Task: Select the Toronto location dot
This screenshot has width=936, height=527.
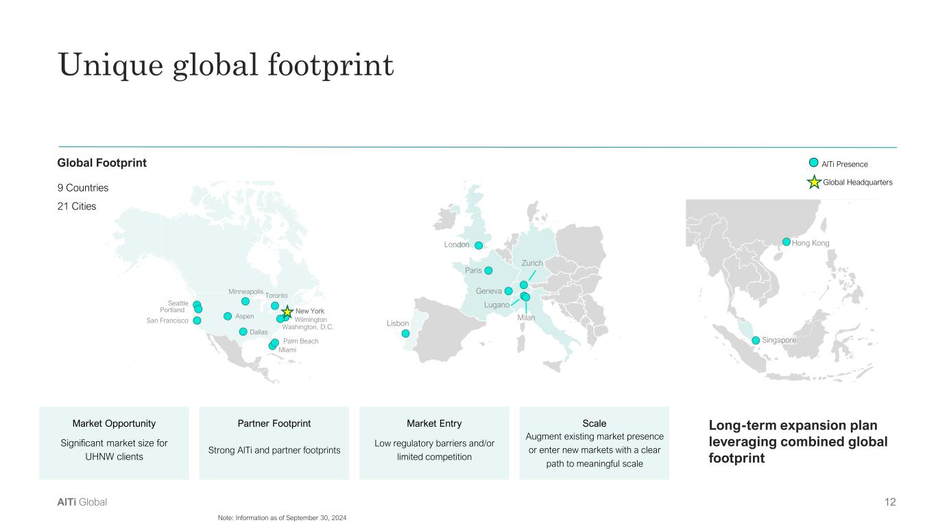Action: pos(275,306)
